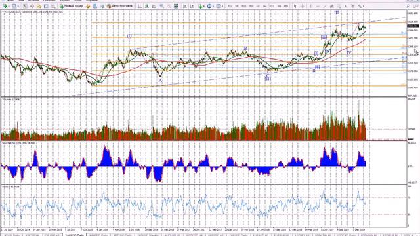Image resolution: width=420 pixels, height=236 pixels.
Task: Click the Volumes indicator label
Action: pyautogui.click(x=10, y=100)
